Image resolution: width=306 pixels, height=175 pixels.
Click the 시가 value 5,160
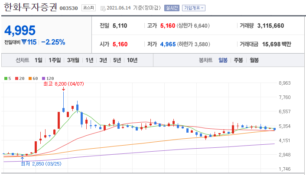(x=120, y=44)
